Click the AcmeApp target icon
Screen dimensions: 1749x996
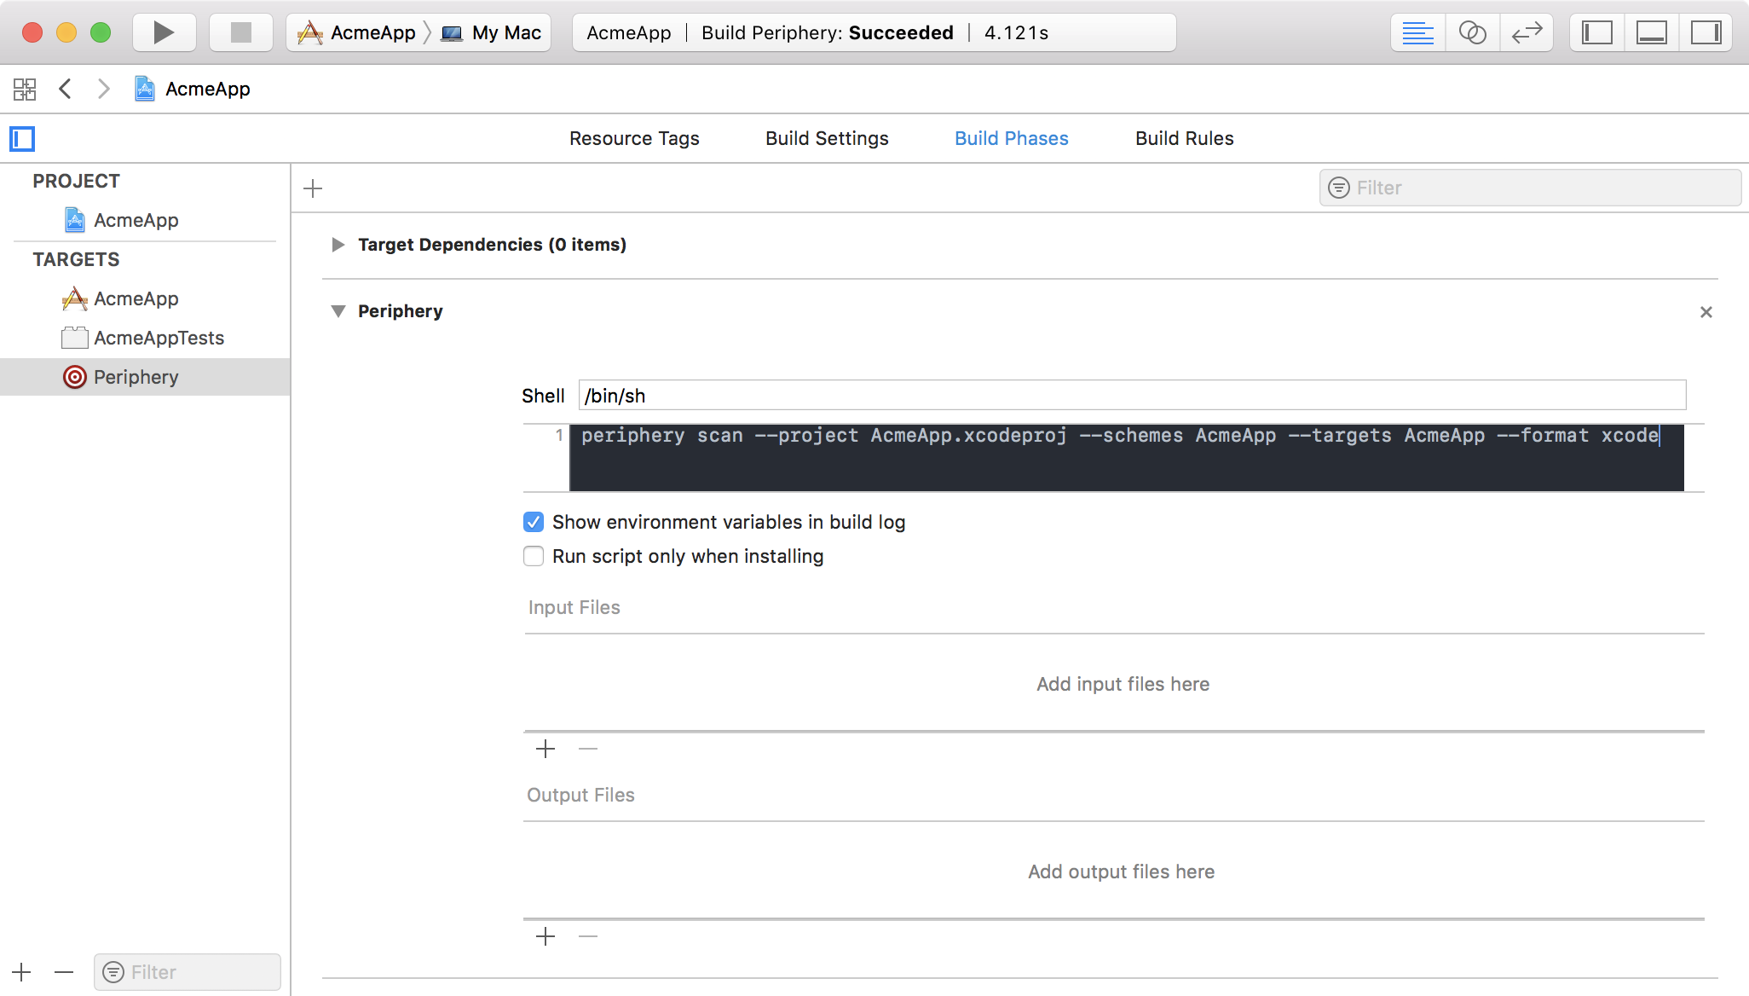[74, 297]
